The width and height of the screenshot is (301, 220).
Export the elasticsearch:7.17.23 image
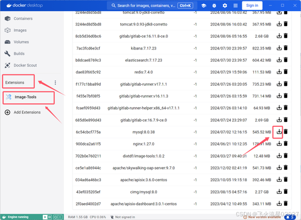279,60
